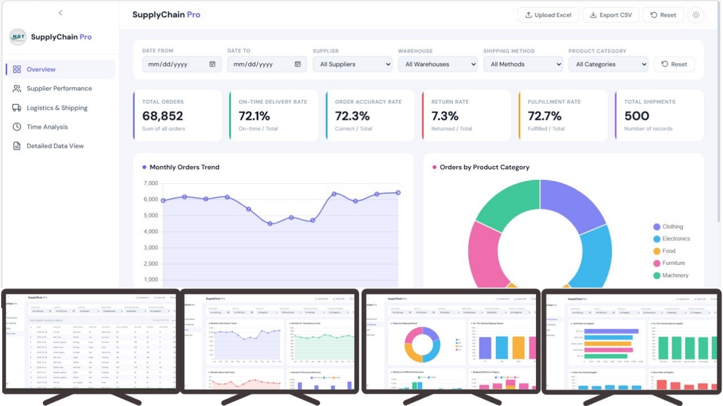Screen dimensions: 723x406
Task: Collapse sidebar with the left chevron
Action: [x=60, y=12]
